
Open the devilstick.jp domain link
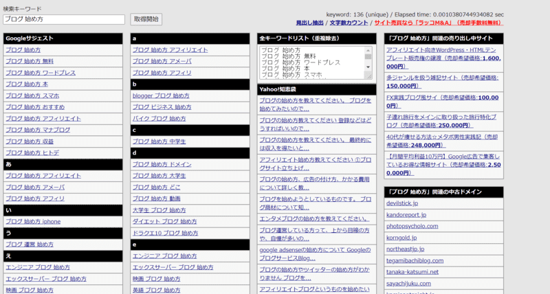(x=402, y=203)
